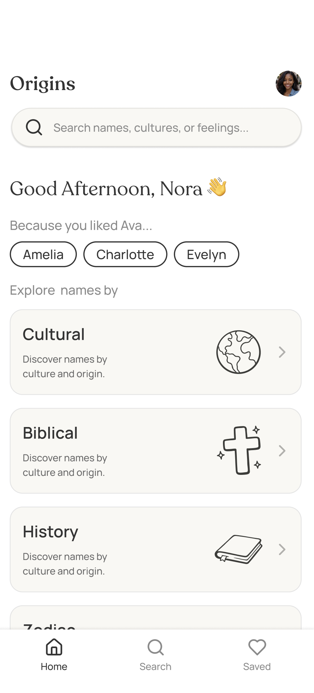The width and height of the screenshot is (314, 693).
Task: Tap the Saved heart icon
Action: pyautogui.click(x=257, y=647)
